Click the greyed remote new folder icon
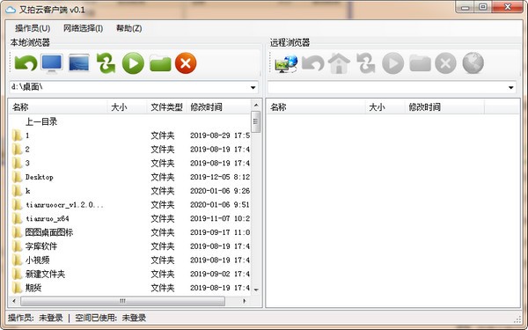 [421, 63]
